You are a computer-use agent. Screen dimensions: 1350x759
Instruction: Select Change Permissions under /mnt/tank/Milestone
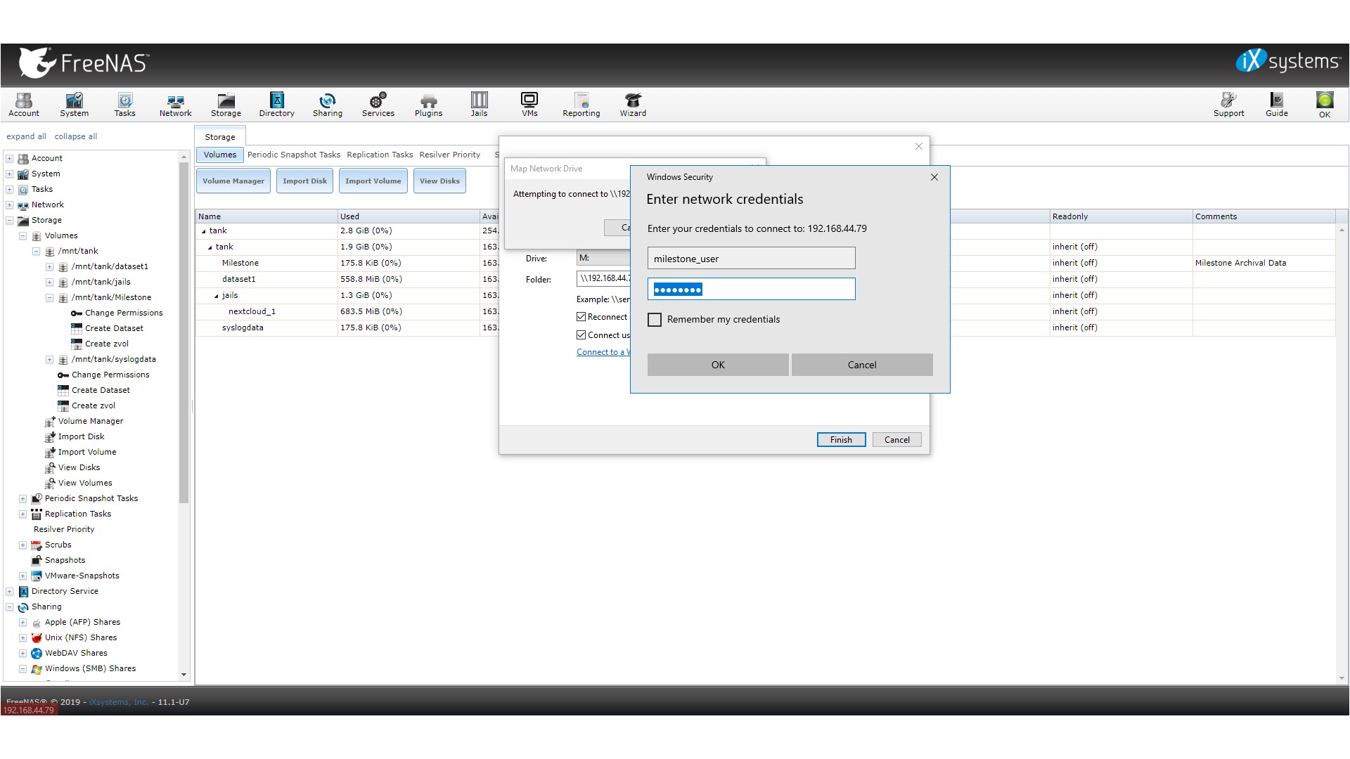point(124,313)
